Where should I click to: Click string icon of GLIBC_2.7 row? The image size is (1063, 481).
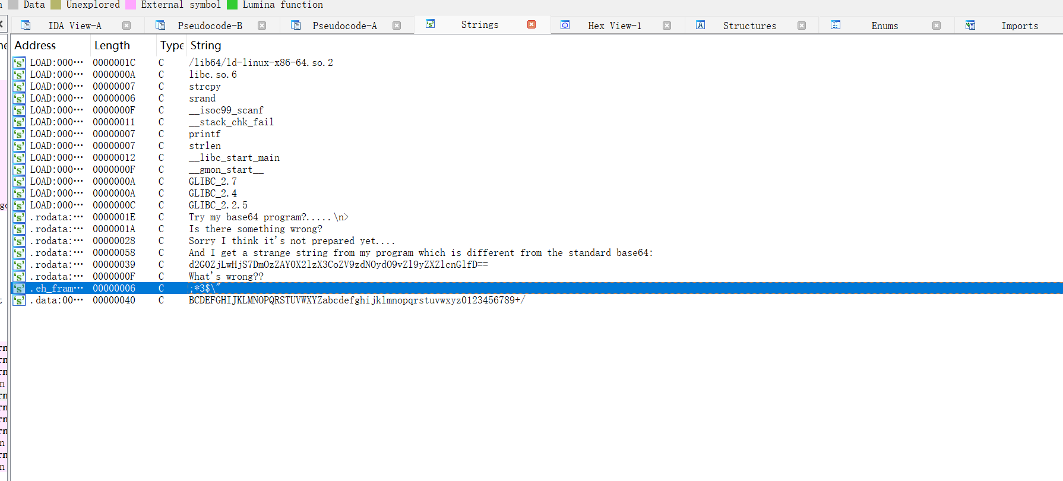pos(19,181)
